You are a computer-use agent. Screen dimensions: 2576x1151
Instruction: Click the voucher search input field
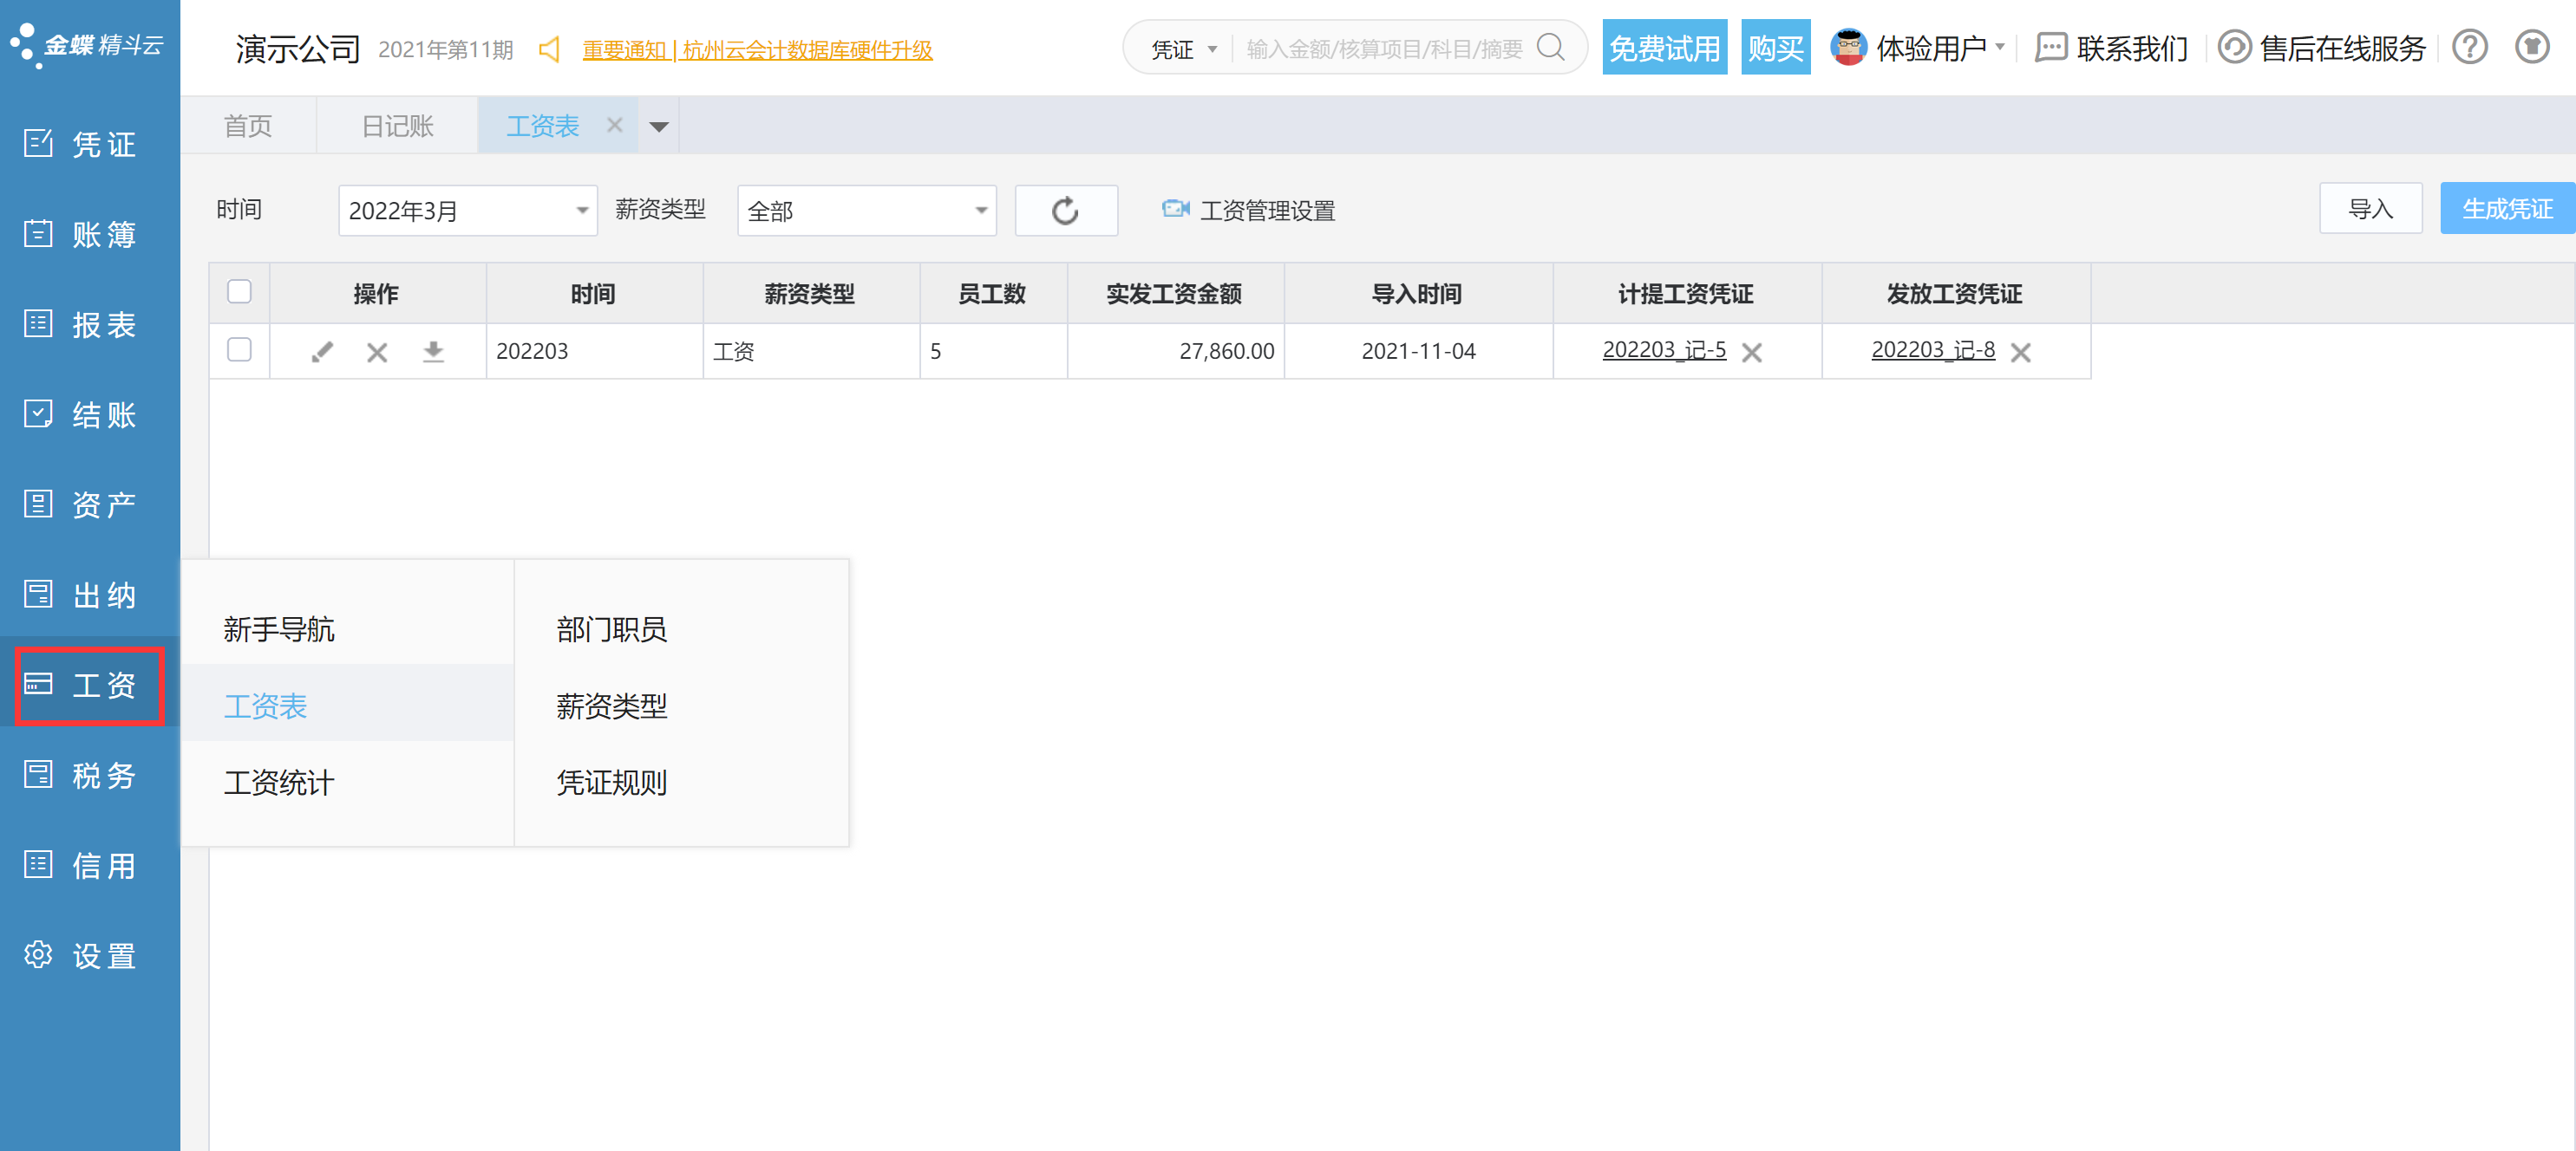(1384, 49)
